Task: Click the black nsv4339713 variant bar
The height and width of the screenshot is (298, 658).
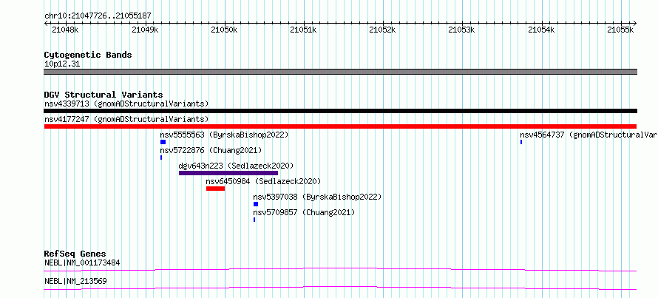Action: coord(340,111)
